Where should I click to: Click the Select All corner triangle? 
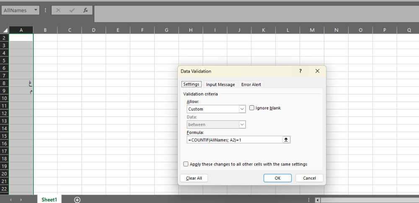coord(5,30)
